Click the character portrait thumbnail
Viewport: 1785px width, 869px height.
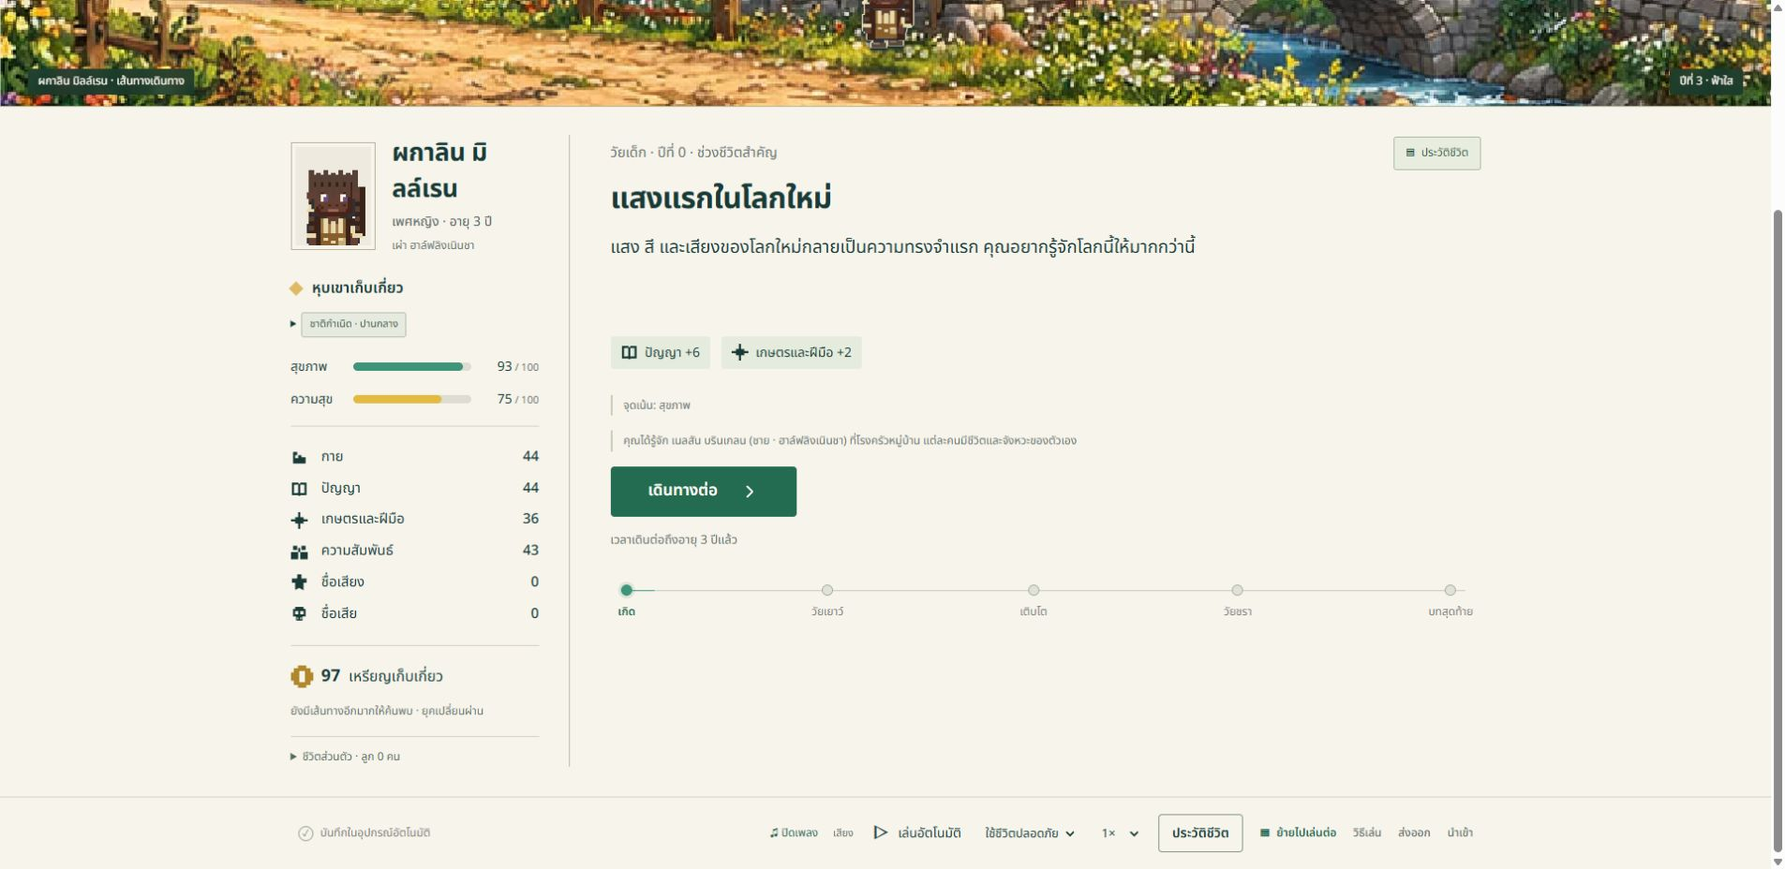tap(334, 196)
